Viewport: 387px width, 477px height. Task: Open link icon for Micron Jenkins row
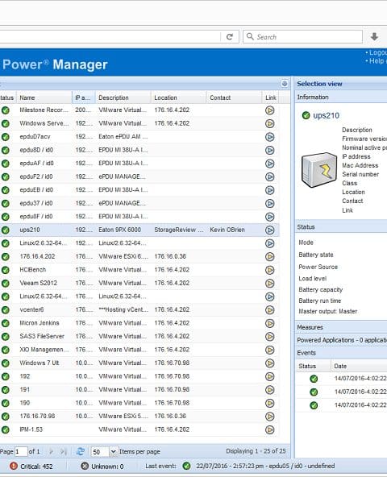coord(270,323)
